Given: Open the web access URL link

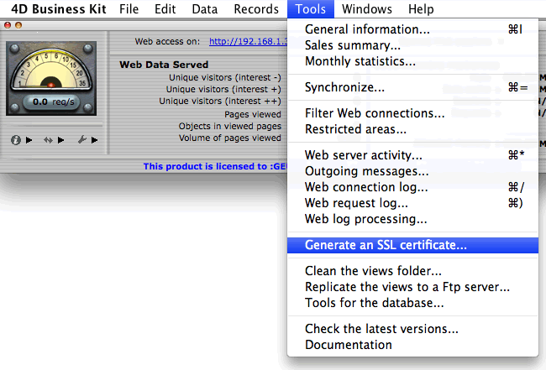Looking at the screenshot, I should [248, 41].
